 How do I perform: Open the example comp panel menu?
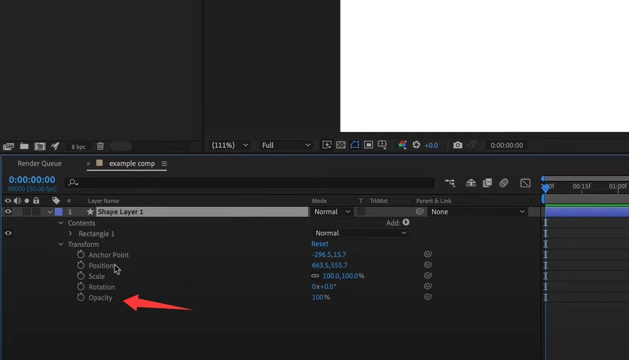point(164,164)
